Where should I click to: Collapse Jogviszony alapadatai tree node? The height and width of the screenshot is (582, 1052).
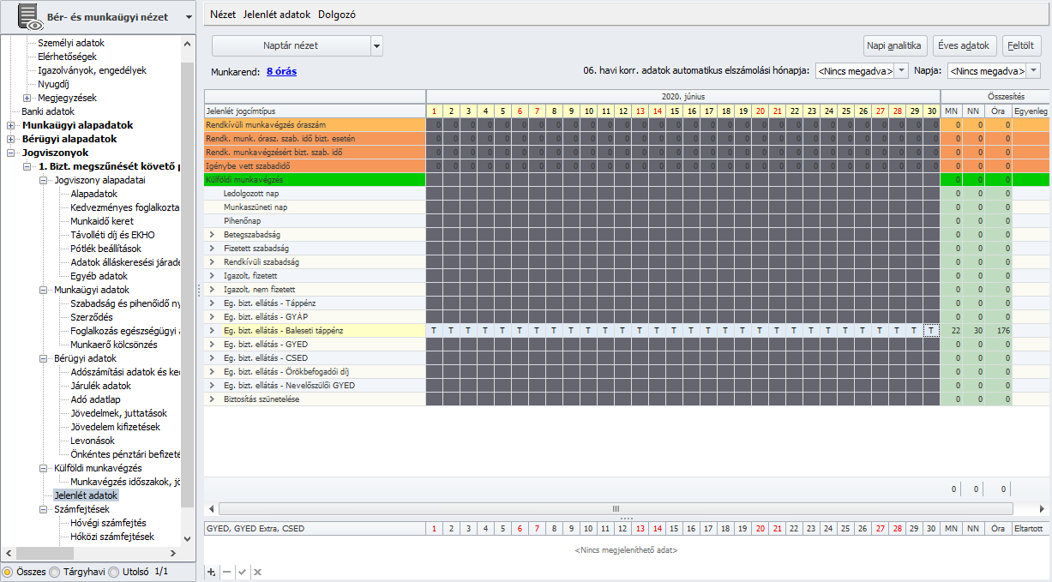(x=43, y=180)
